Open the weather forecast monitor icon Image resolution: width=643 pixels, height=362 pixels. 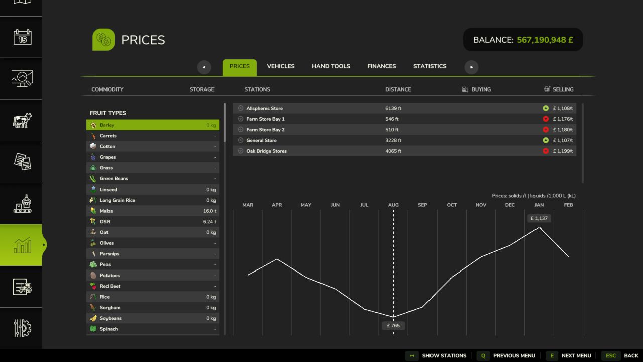(22, 78)
